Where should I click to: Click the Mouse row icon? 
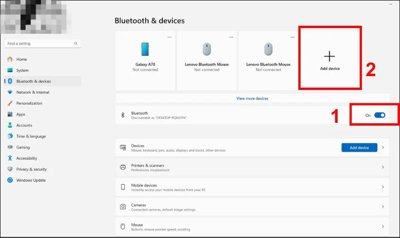[123, 227]
